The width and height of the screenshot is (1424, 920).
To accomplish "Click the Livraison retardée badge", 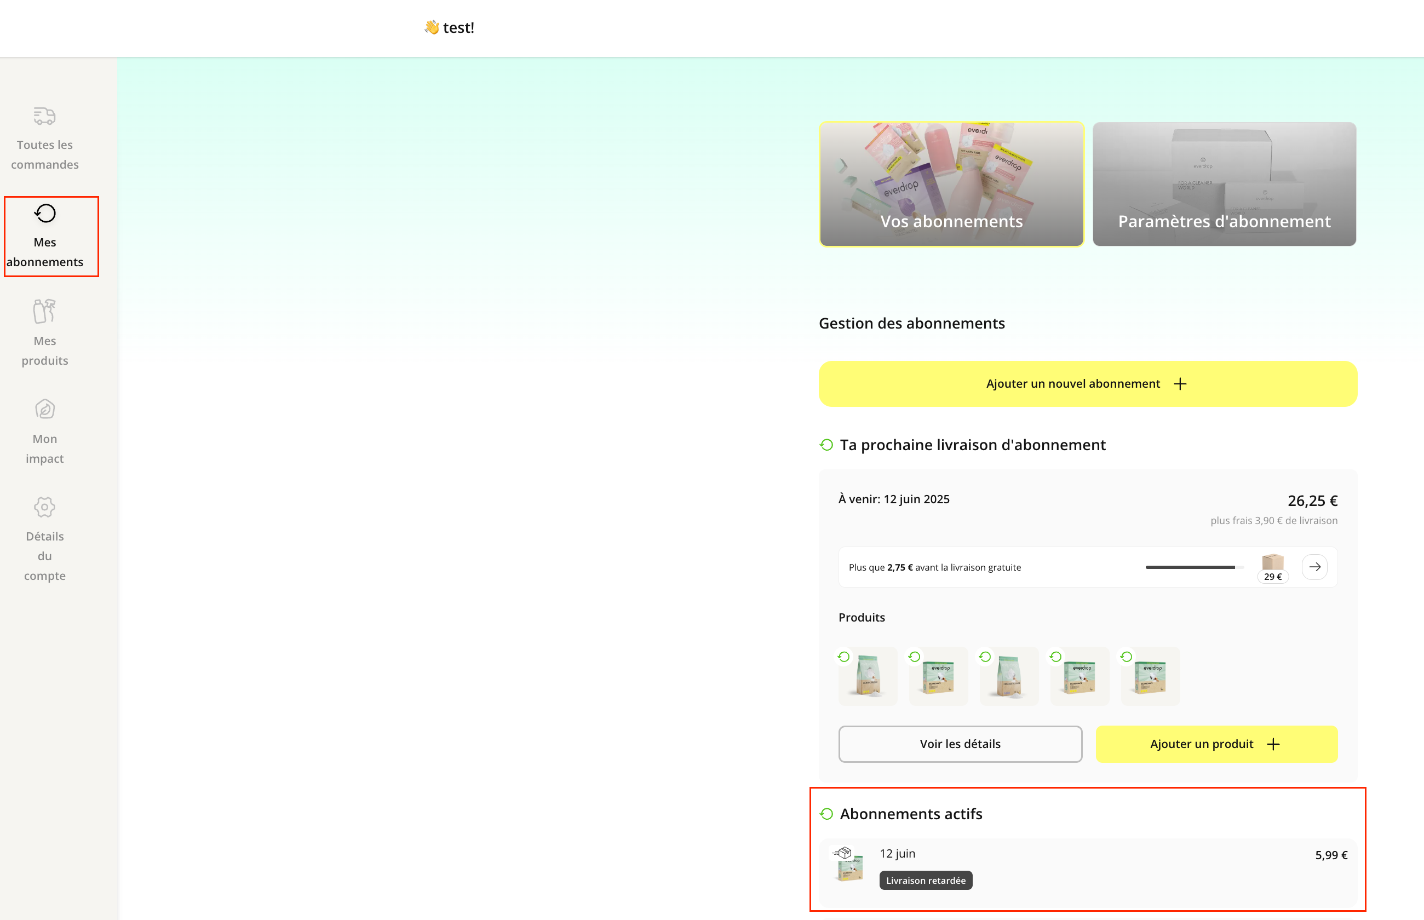I will click(925, 880).
